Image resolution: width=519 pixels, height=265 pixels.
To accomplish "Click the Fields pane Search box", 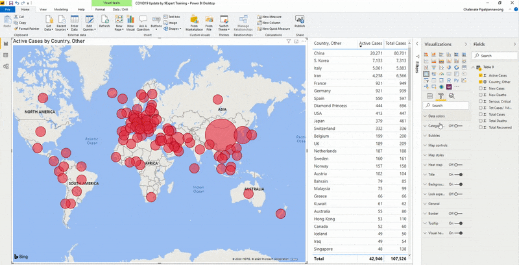I will [494, 56].
